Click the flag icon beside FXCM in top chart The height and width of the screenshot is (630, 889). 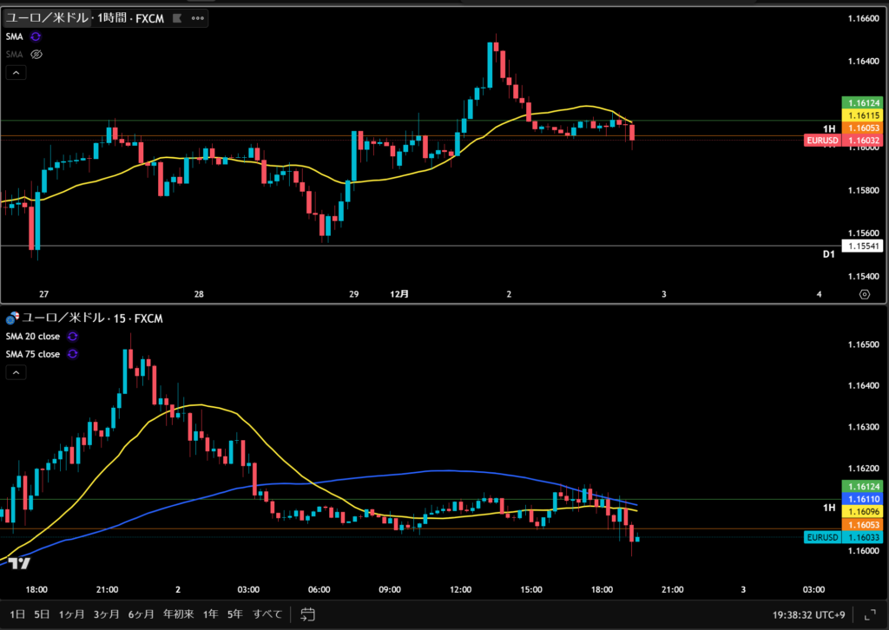178,17
